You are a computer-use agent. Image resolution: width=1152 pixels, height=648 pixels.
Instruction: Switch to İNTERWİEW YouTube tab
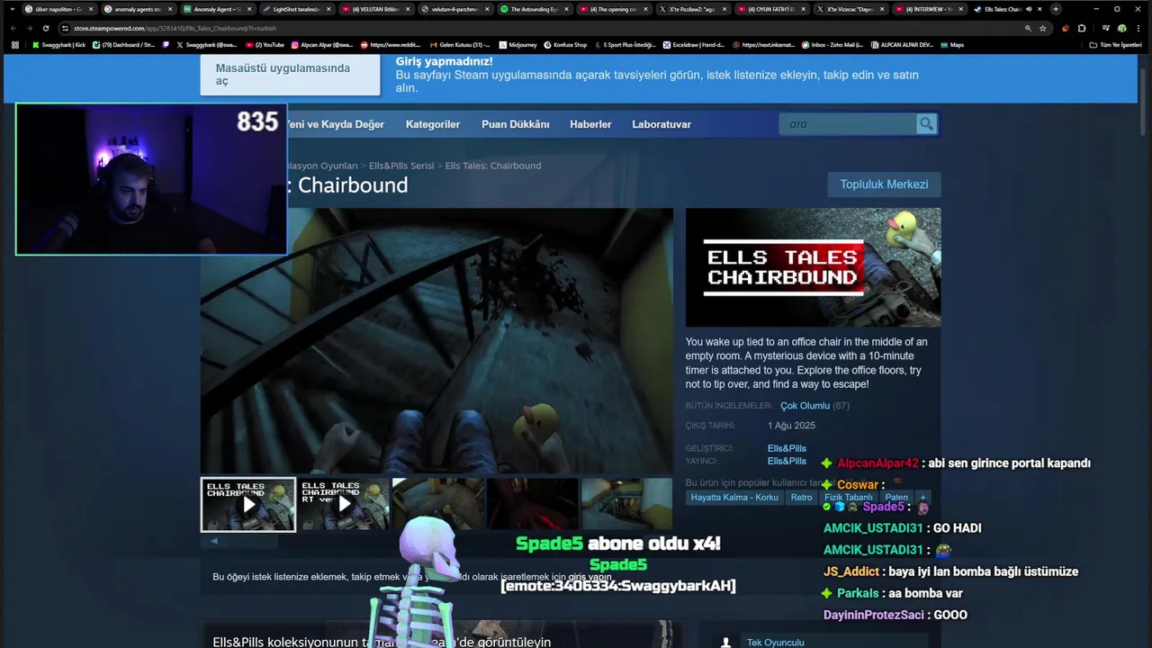[930, 9]
